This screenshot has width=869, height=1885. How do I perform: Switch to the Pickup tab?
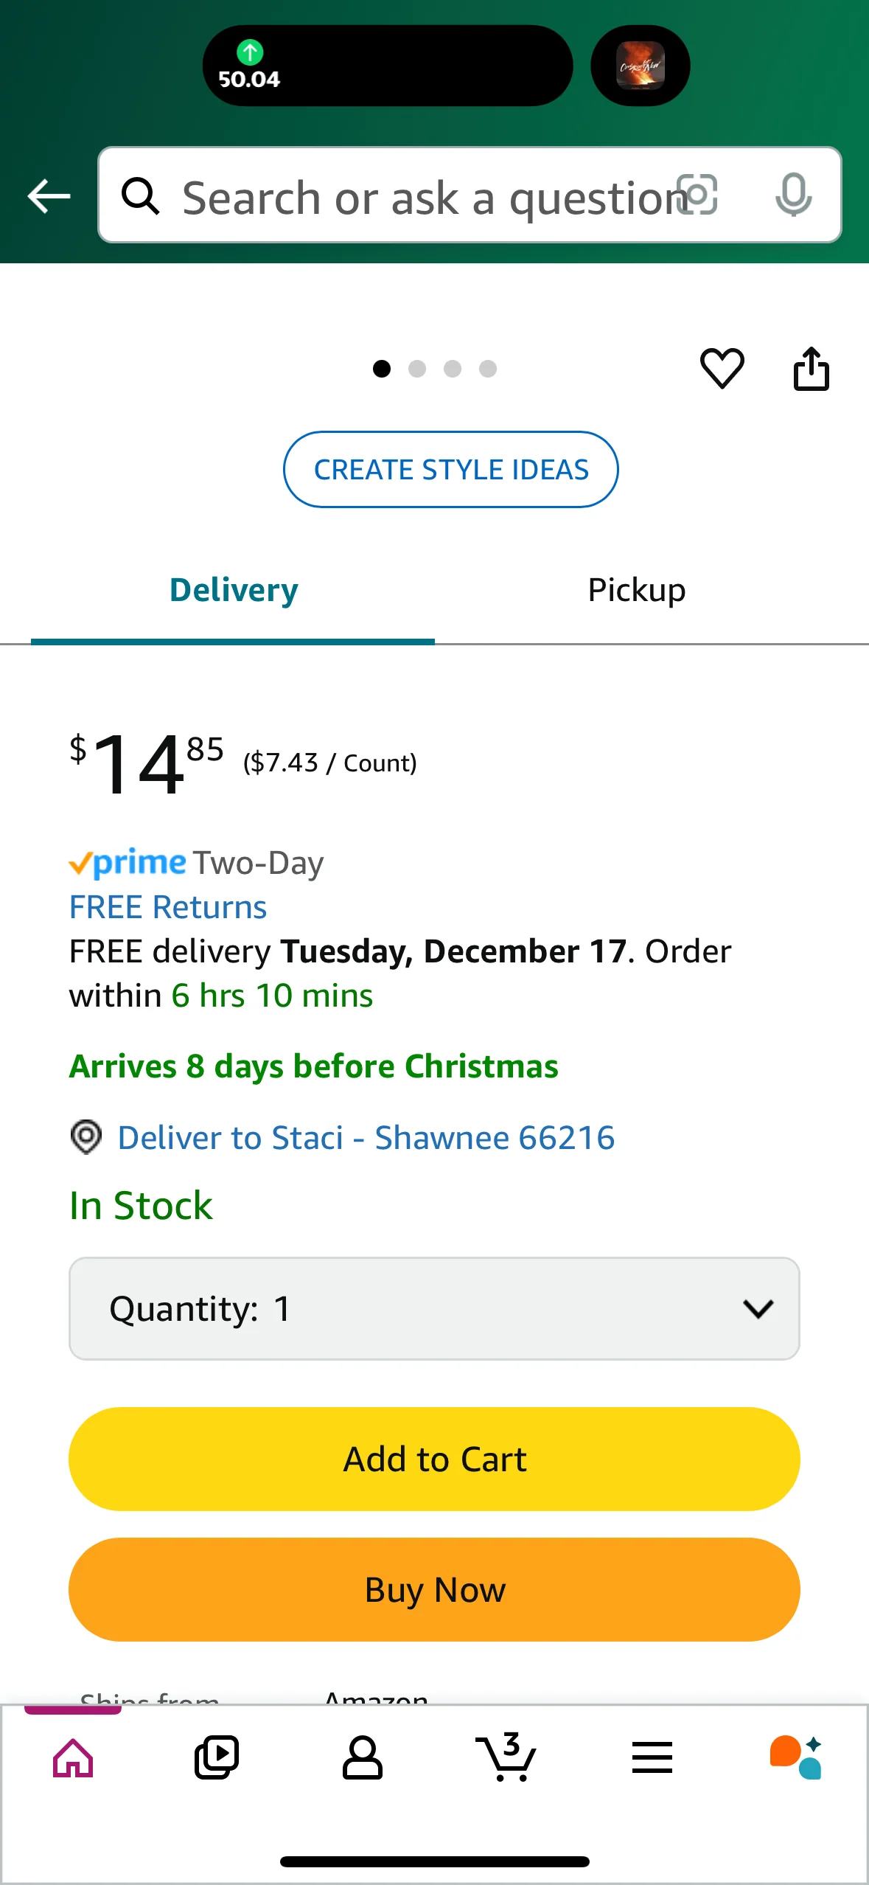tap(637, 591)
